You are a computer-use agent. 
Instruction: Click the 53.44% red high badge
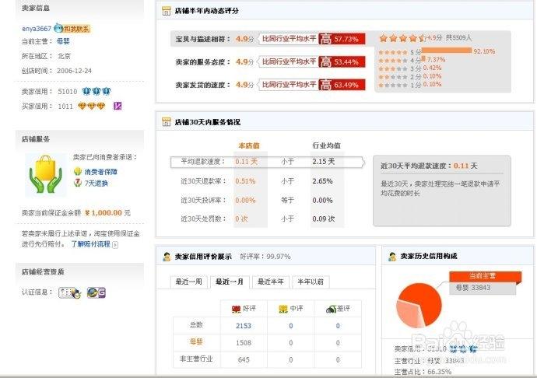pyautogui.click(x=342, y=62)
